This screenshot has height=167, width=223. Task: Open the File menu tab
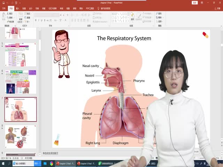tap(3, 8)
